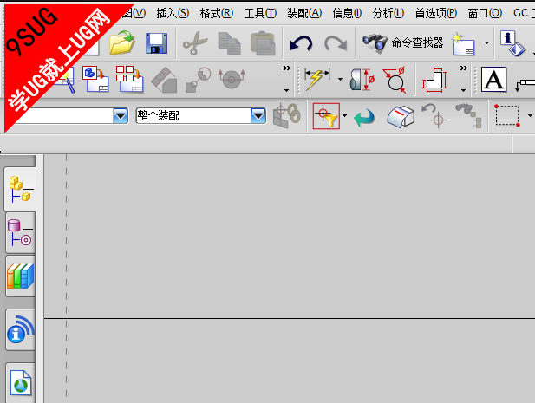This screenshot has width=535, height=403.
Task: Click the diameter dimension icon
Action: pos(395,80)
